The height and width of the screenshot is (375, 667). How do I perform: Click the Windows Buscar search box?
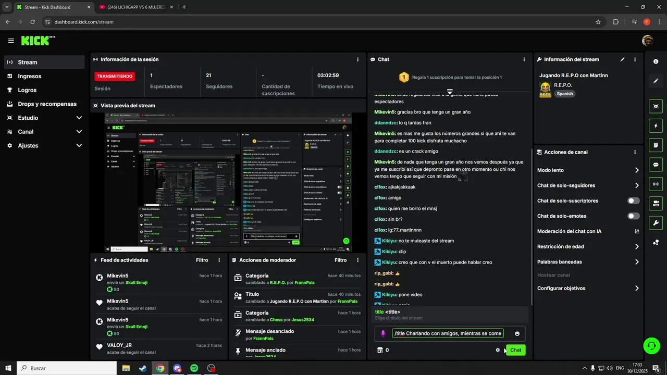(x=67, y=368)
